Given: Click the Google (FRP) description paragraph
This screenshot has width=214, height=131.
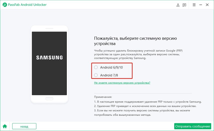Looking at the screenshot, I should click(138, 54).
